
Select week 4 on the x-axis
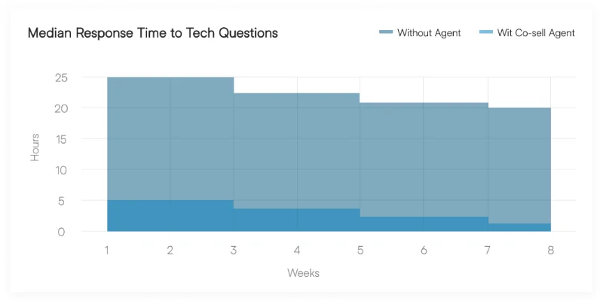pos(297,250)
